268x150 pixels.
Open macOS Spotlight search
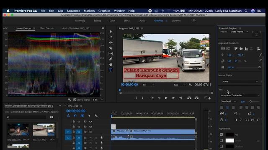point(246,11)
